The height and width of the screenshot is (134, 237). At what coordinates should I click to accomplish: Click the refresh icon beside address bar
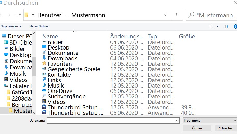(177, 15)
